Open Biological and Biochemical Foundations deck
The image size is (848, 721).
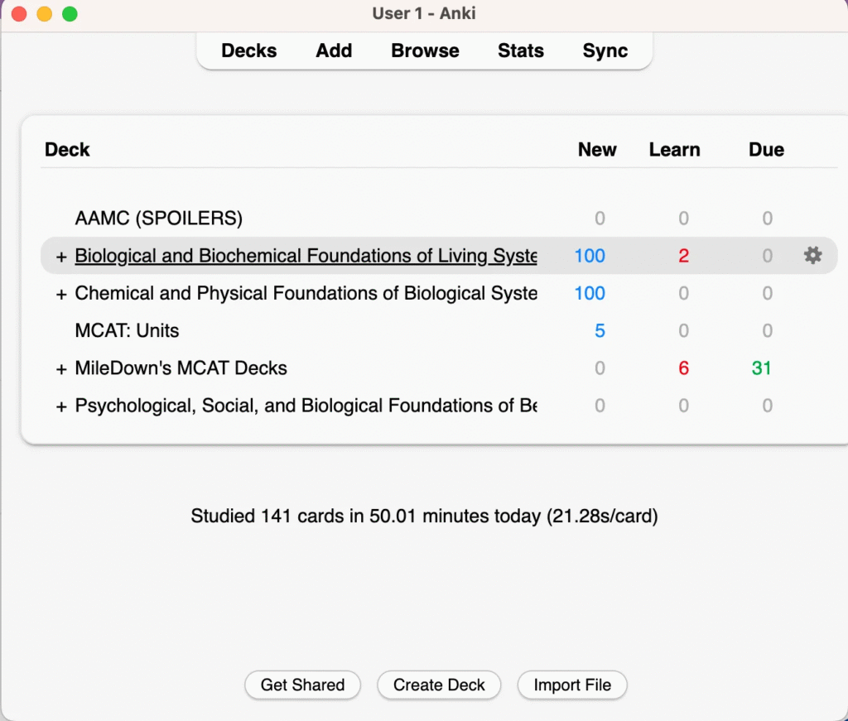point(306,256)
